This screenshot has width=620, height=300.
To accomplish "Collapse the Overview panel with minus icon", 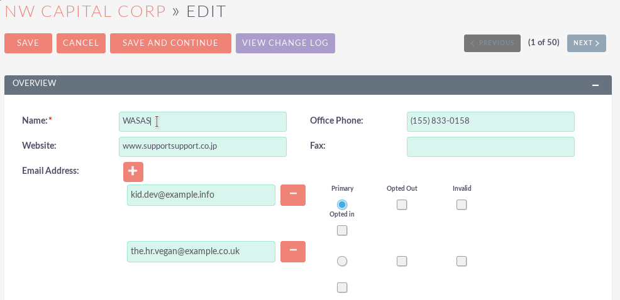I will tap(595, 85).
